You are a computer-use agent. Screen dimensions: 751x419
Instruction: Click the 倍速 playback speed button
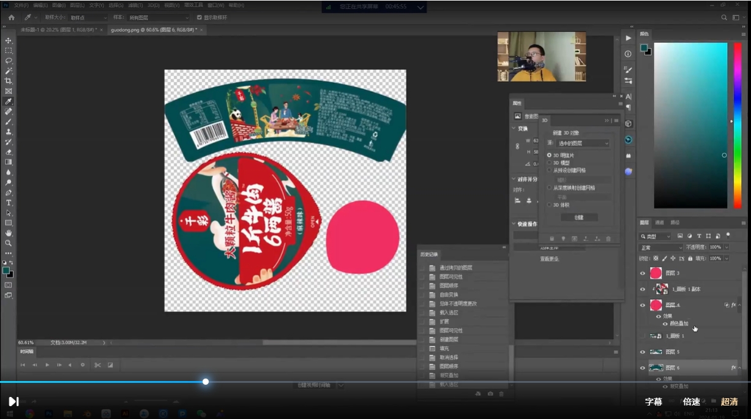[x=692, y=402]
